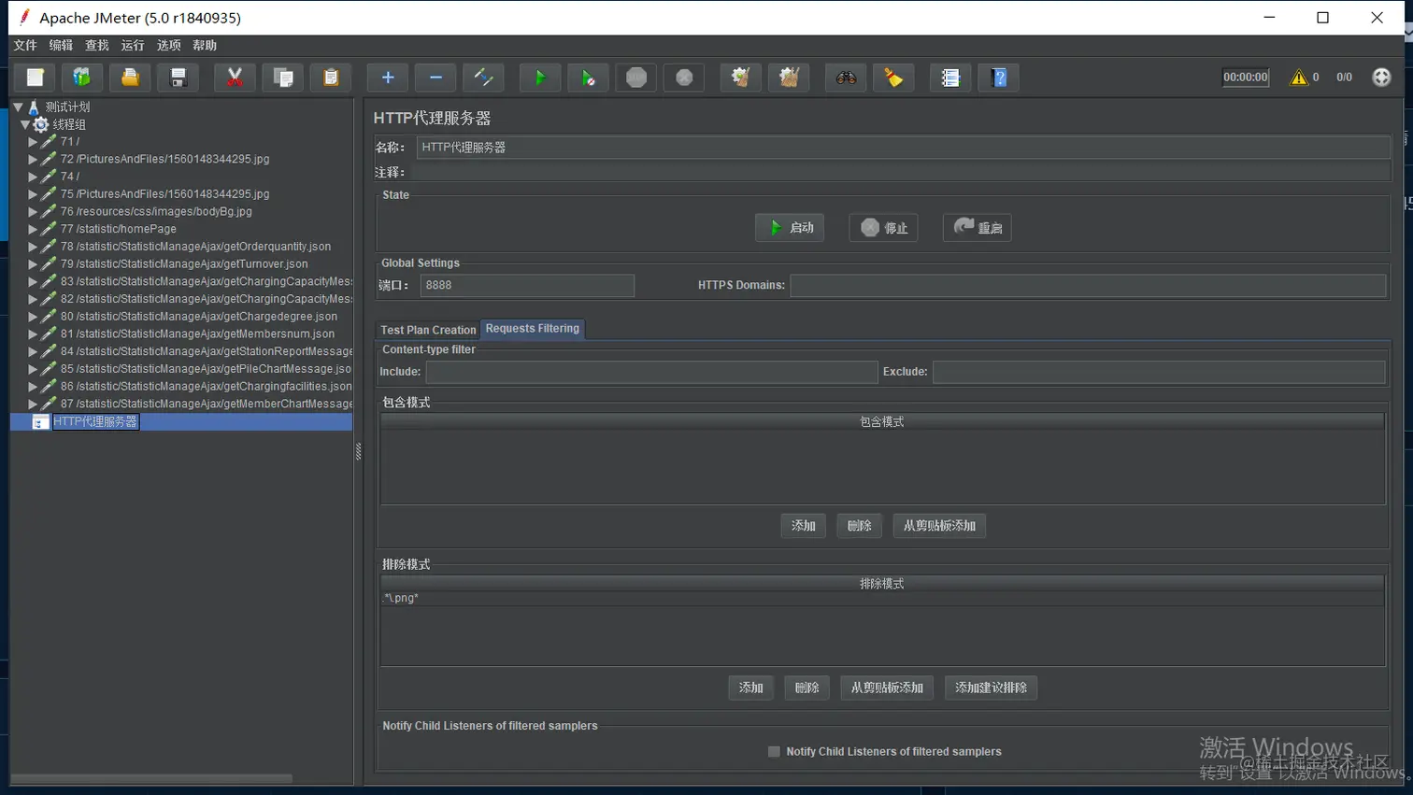Open the 运行 menu

tap(133, 45)
